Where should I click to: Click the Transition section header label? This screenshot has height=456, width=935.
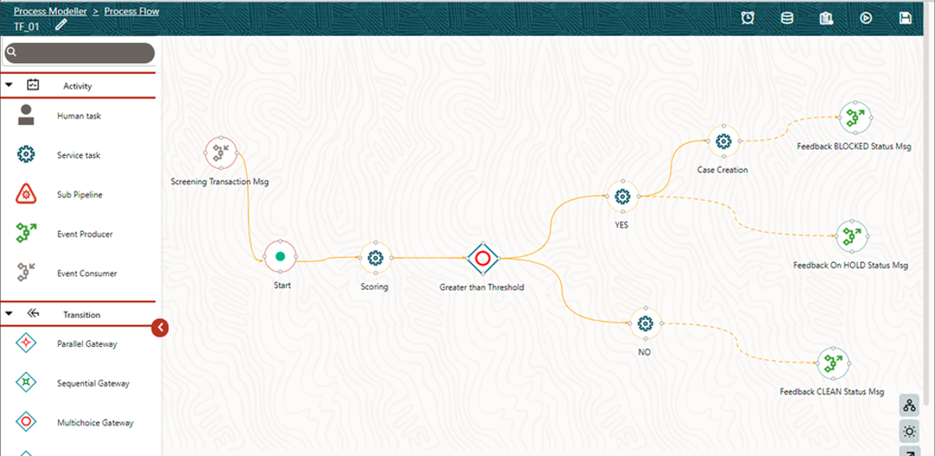click(81, 315)
